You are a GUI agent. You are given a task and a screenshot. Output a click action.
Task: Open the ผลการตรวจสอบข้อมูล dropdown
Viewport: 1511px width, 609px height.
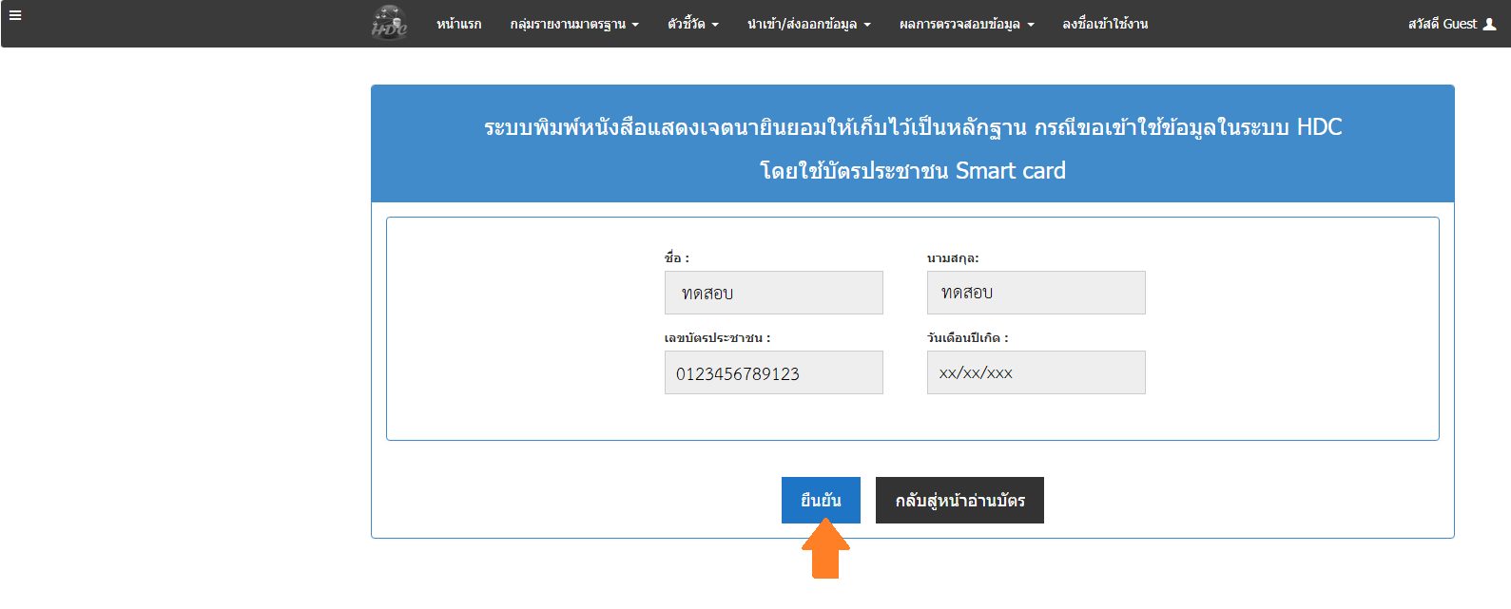point(966,24)
